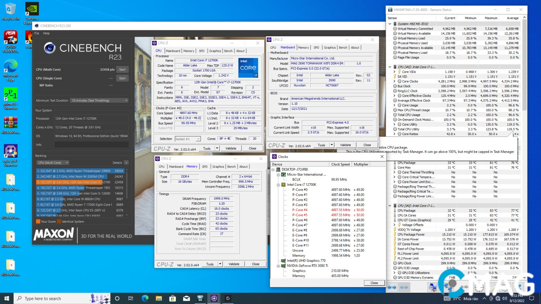The width and height of the screenshot is (541, 304).
Task: Start the CPU Multi Core benchmark in Cinebench
Action: coord(122,69)
